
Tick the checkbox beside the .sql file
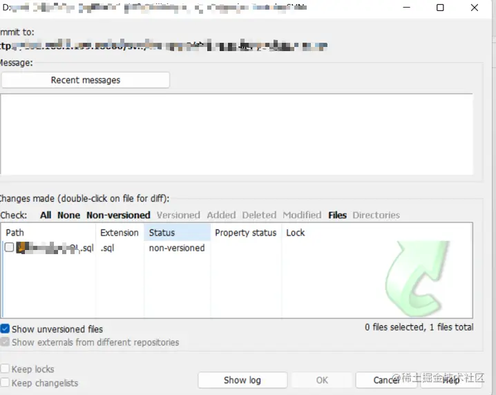tap(9, 247)
